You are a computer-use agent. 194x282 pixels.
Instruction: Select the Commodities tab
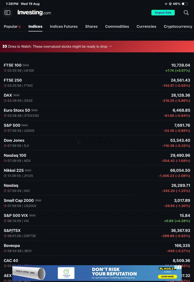[117, 26]
